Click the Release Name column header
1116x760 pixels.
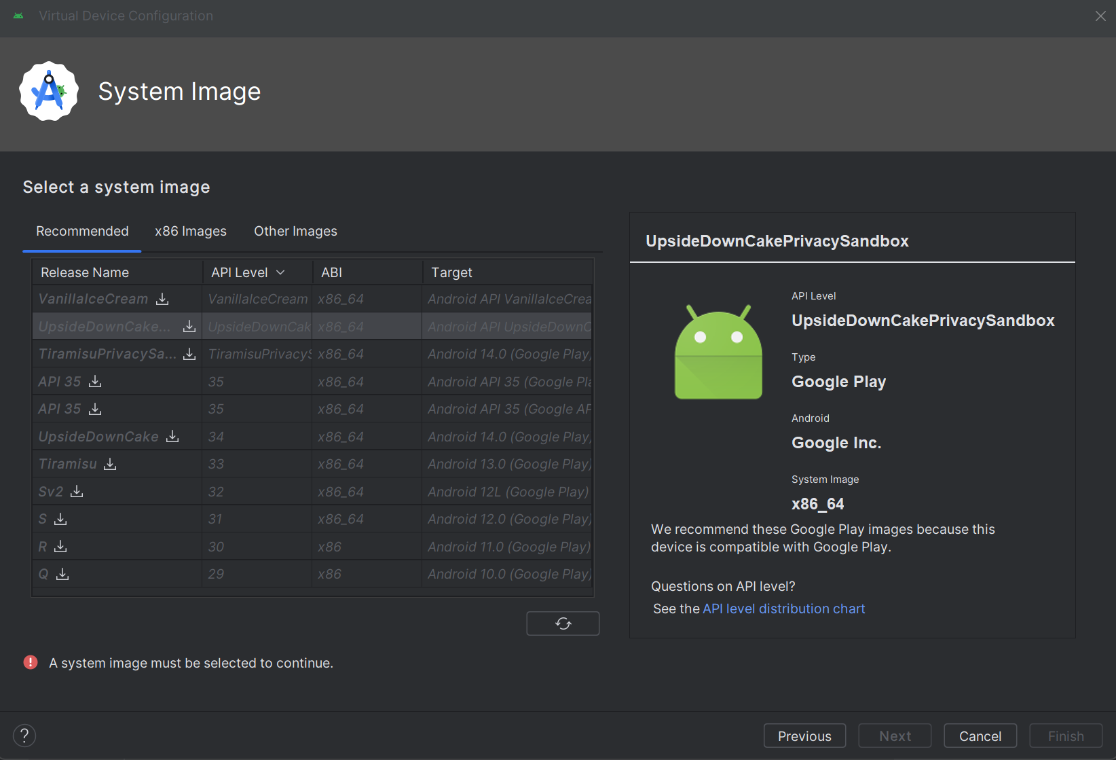pyautogui.click(x=85, y=272)
